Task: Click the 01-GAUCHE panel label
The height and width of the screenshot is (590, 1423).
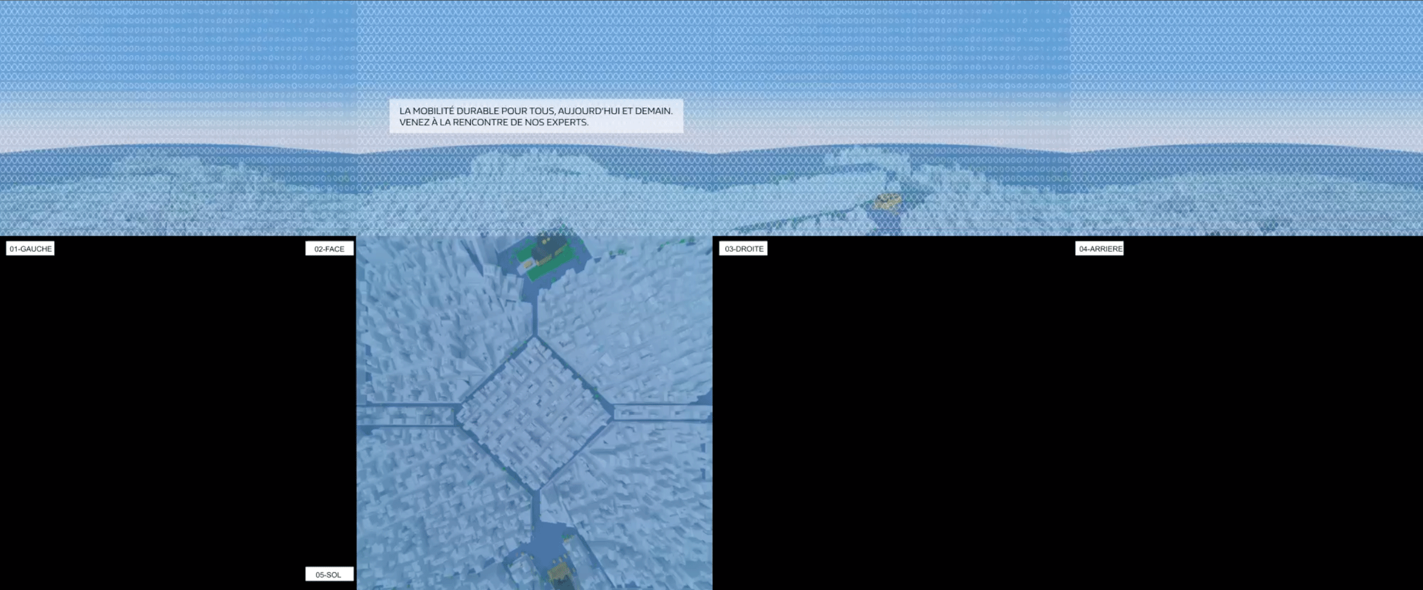Action: coord(31,248)
